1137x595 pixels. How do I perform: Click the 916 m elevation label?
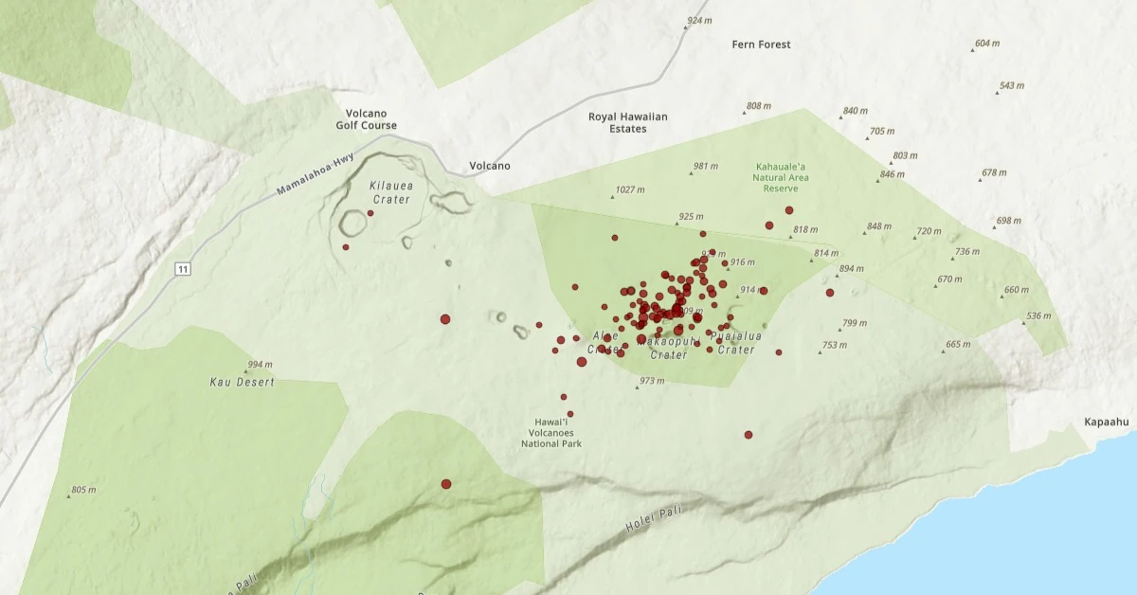pos(743,262)
